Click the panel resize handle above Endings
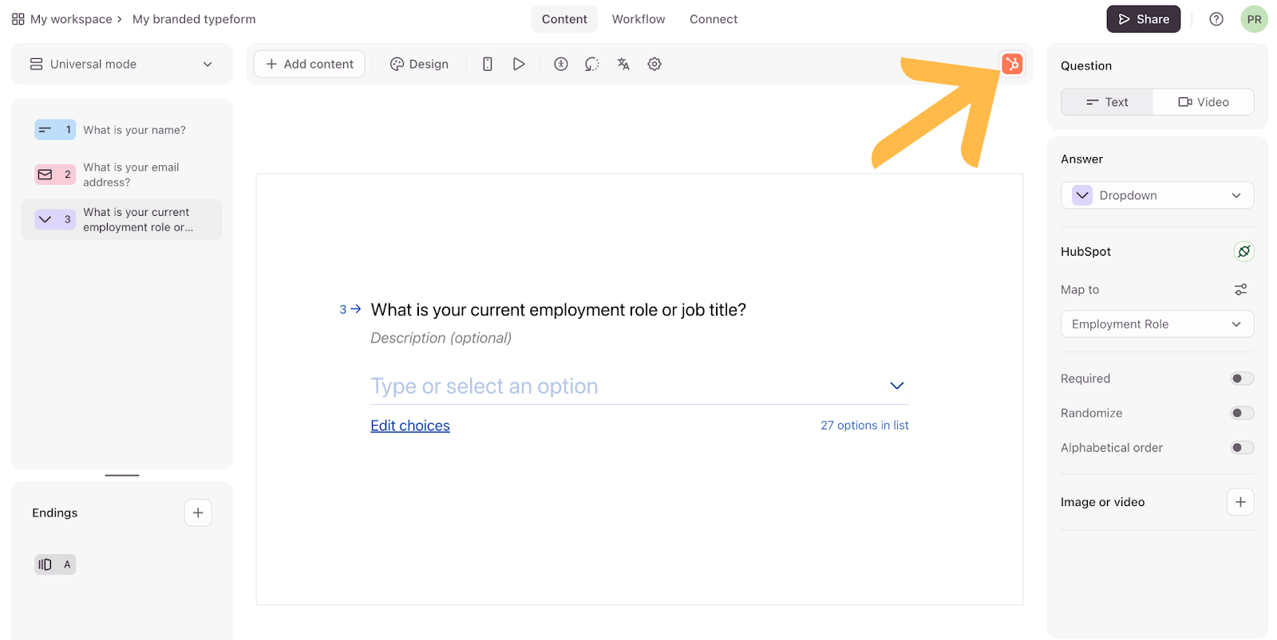 (122, 475)
